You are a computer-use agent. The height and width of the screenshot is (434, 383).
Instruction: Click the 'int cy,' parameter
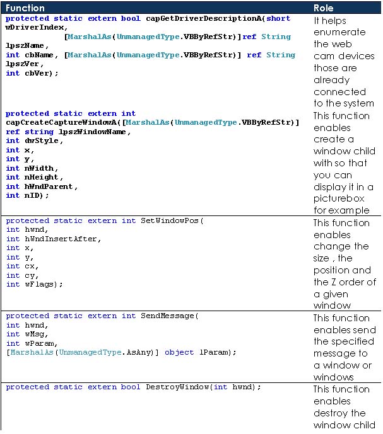[23, 276]
